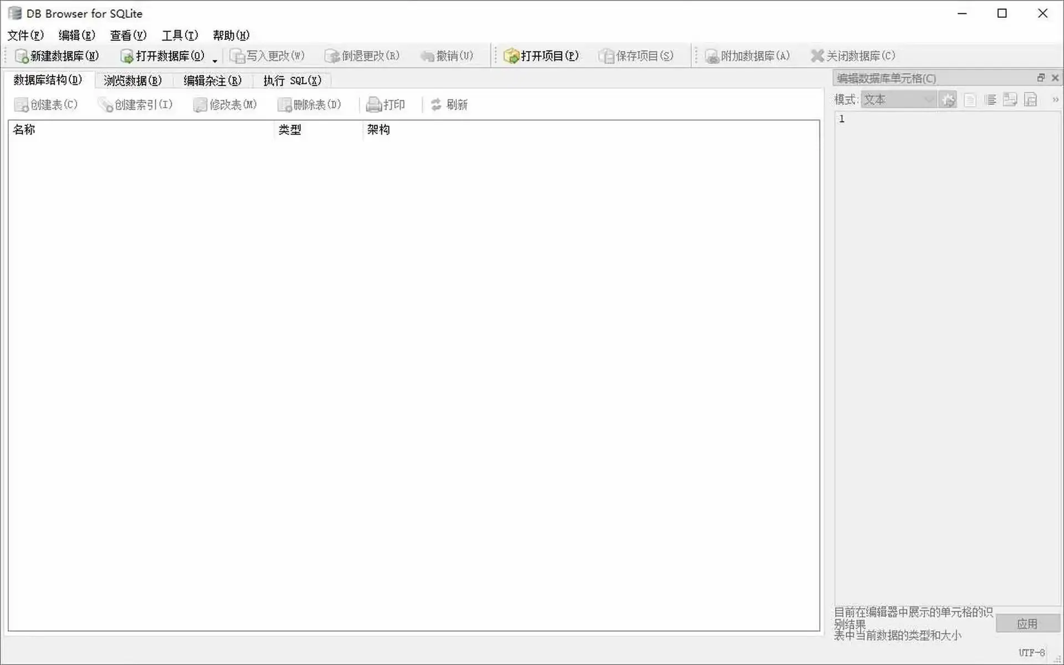1064x665 pixels.
Task: Close the 编辑数据库单元格 panel
Action: coord(1055,78)
